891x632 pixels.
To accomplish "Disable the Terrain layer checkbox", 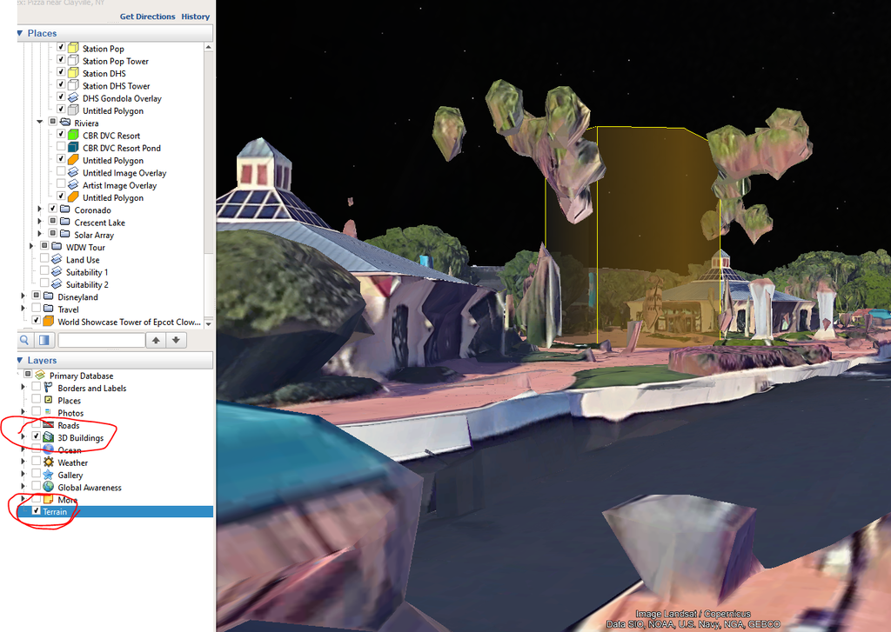I will pos(36,512).
